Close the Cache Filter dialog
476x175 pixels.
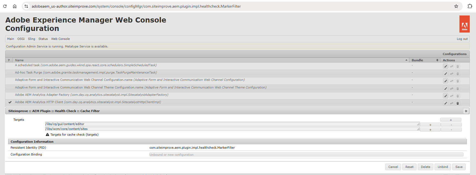tap(466, 111)
